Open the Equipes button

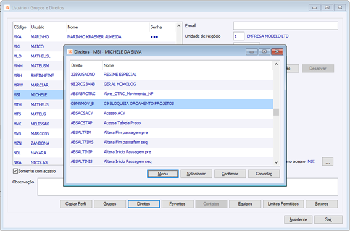coord(245,204)
